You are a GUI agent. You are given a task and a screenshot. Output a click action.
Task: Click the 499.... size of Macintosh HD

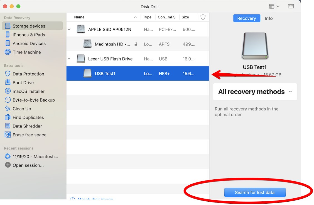pos(189,44)
